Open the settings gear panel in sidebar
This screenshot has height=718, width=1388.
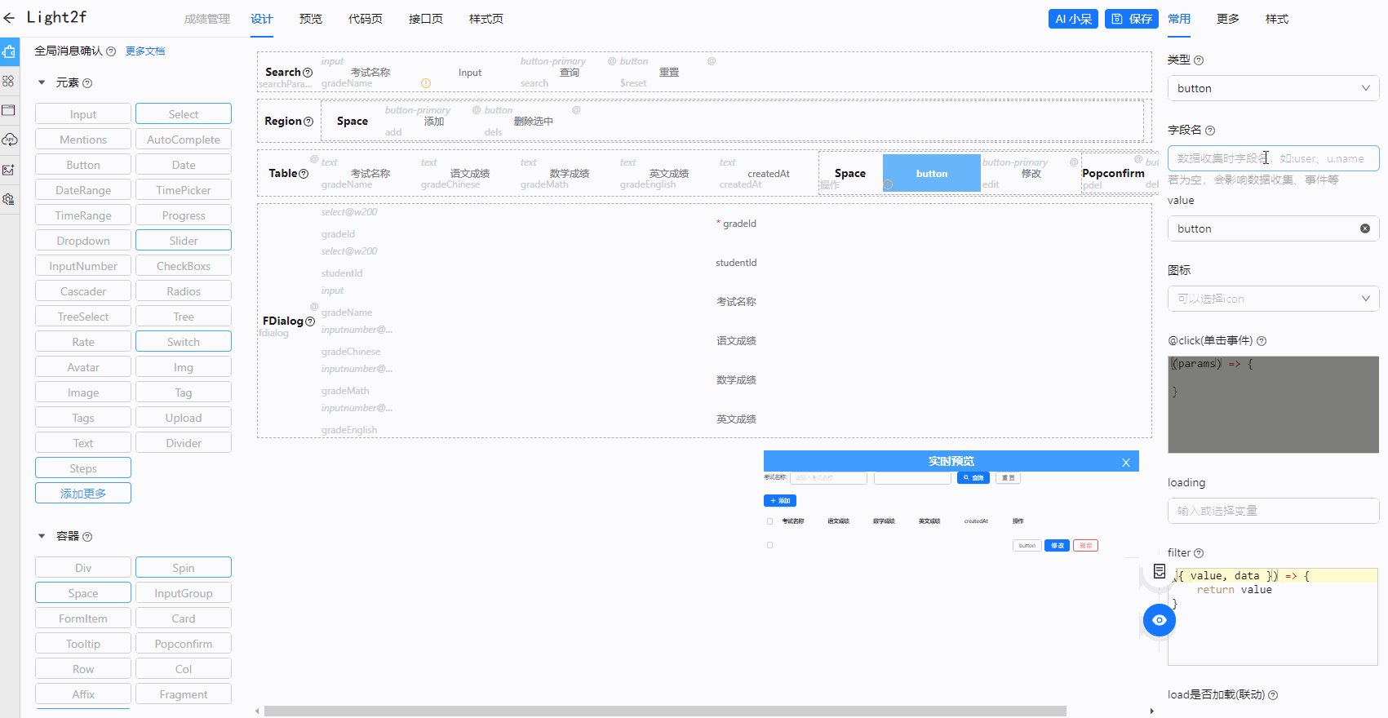(x=9, y=199)
